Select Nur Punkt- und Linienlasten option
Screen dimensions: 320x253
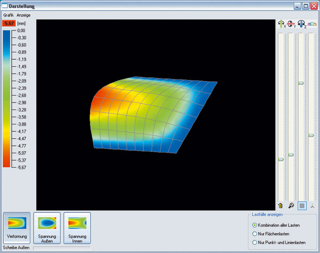(254, 242)
